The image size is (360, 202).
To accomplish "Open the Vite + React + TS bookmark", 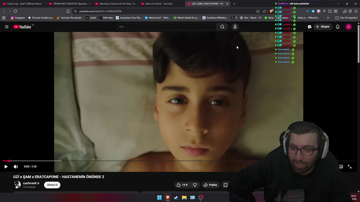I will [250, 18].
